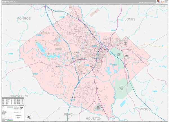This screenshot has width=169, height=122.
Task: Click the BIBB county label
Action: 59,49
